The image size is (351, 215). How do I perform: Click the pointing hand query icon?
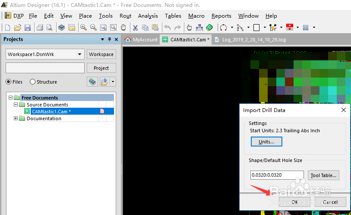189,28
